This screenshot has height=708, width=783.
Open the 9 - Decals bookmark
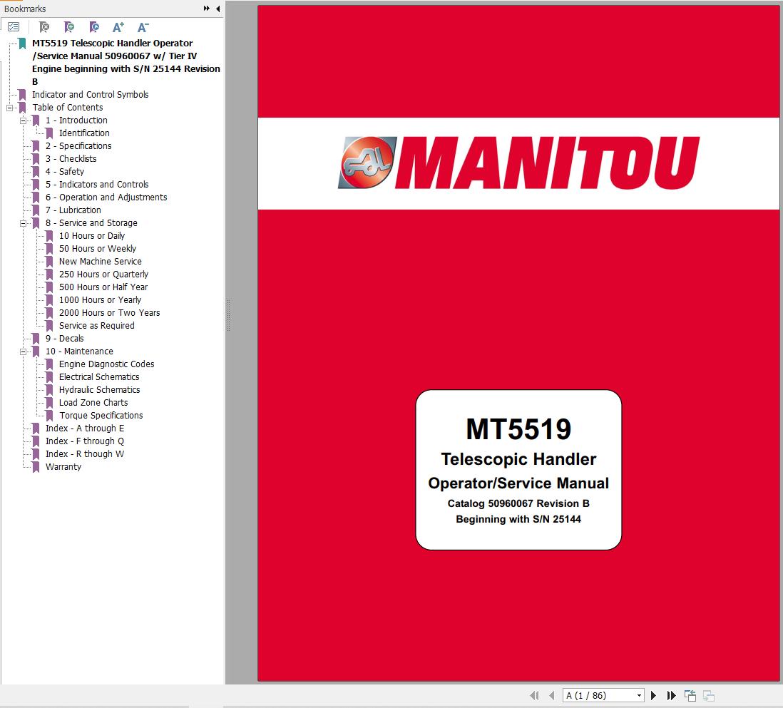coord(63,338)
